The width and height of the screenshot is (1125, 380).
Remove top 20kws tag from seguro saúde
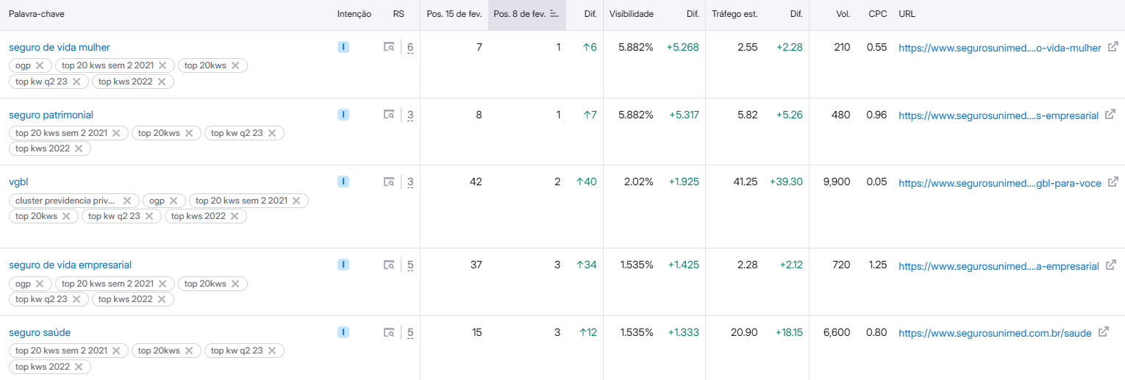[x=189, y=351]
